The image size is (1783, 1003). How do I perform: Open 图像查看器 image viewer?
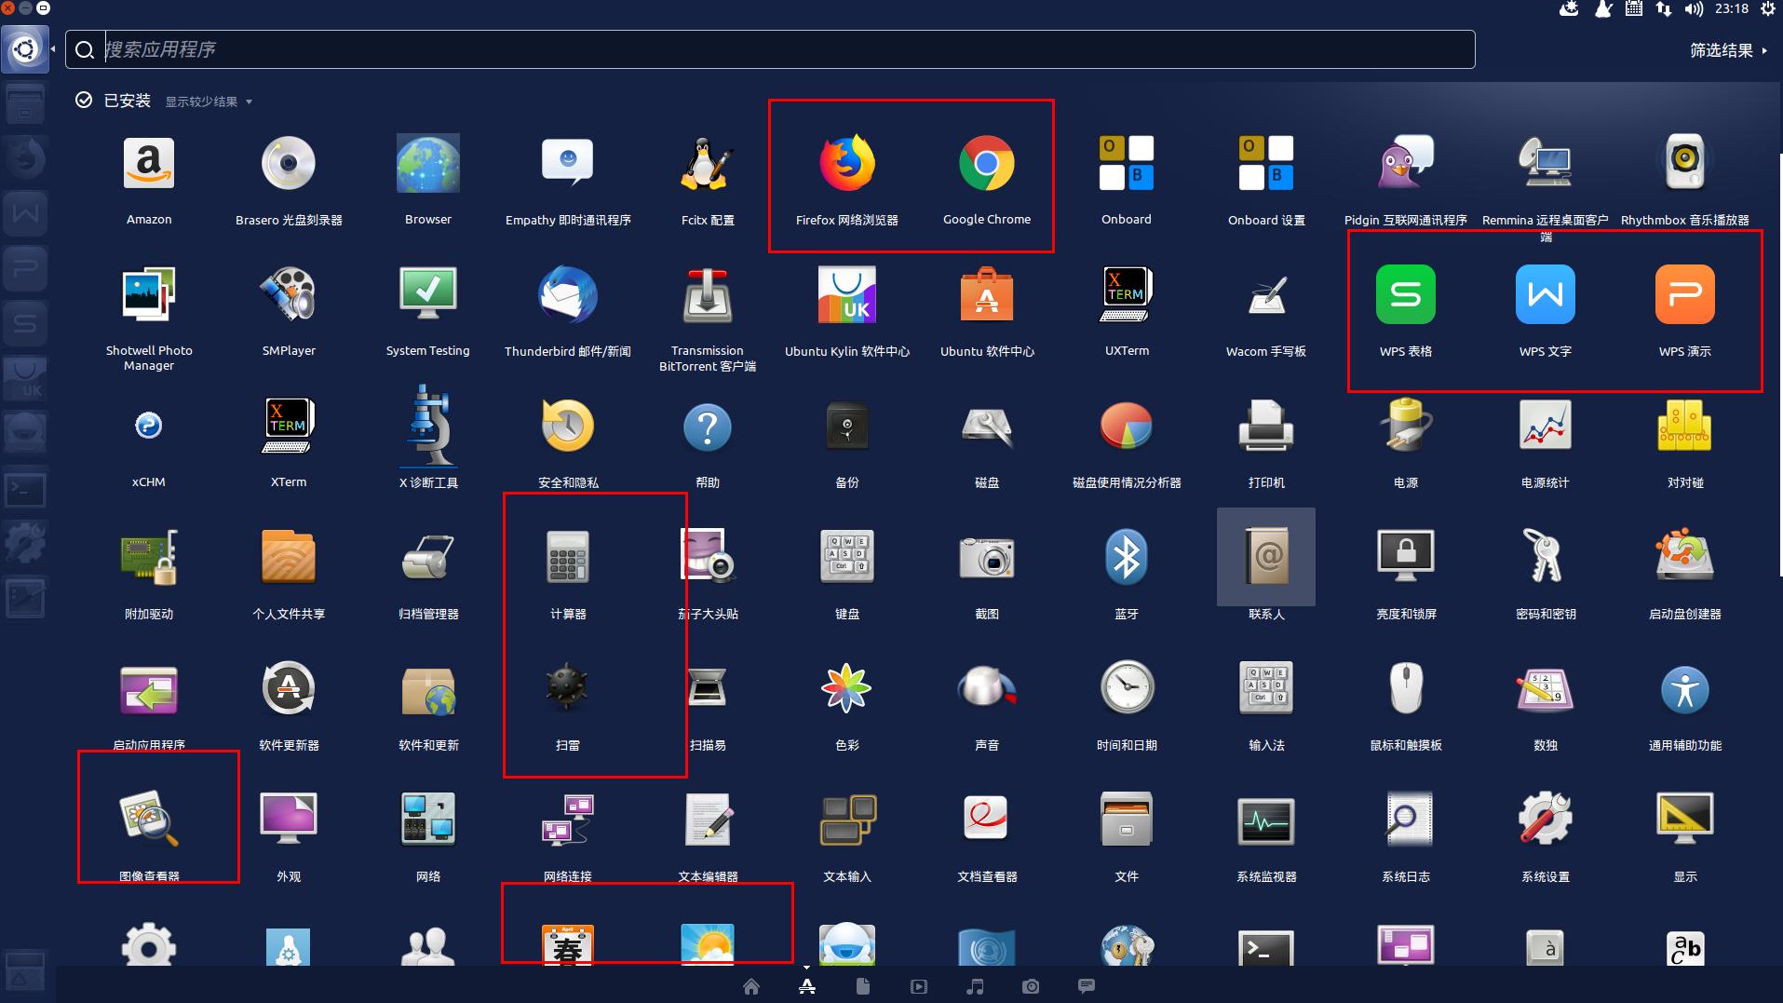click(x=149, y=820)
